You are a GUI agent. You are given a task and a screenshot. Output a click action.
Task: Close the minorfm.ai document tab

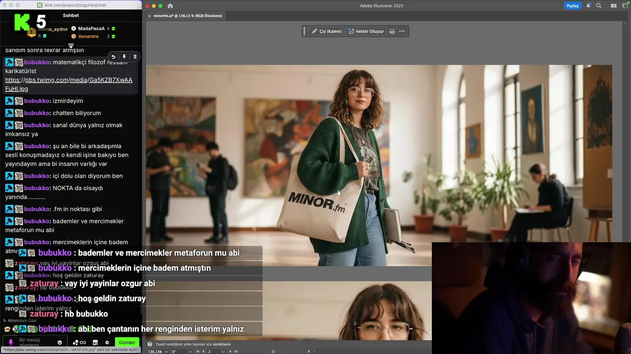coord(149,16)
